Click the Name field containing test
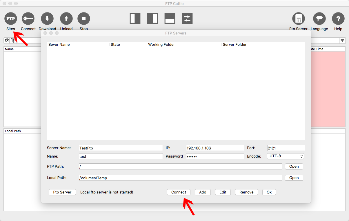 [x=121, y=156]
